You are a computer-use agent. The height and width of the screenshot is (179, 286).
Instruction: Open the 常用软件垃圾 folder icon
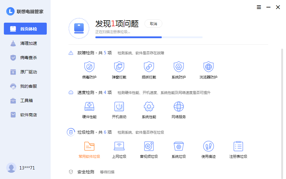click(89, 146)
